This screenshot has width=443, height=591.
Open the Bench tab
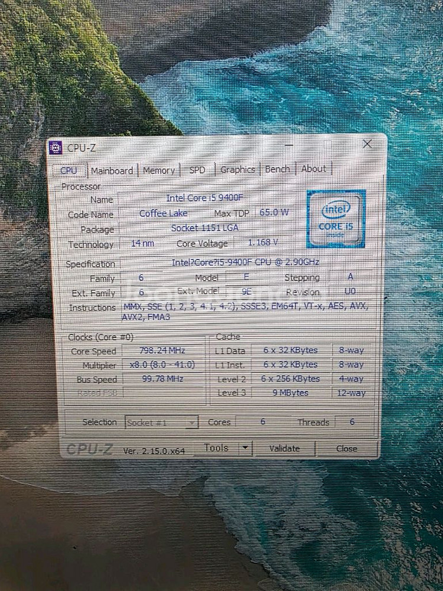pos(277,169)
